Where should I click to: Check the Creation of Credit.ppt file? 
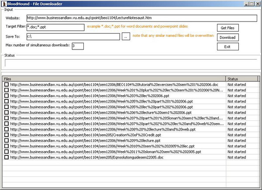7,135
